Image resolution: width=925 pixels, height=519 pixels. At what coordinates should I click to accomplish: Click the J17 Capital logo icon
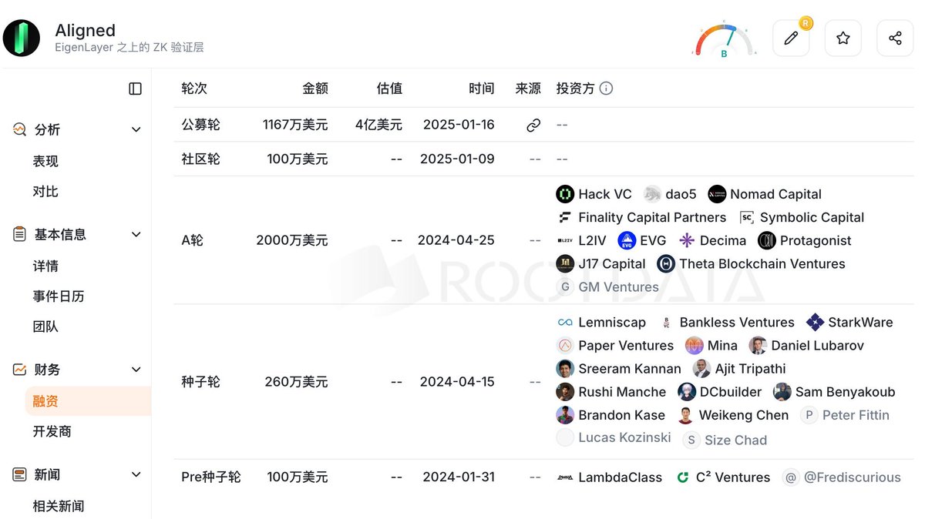pyautogui.click(x=565, y=263)
